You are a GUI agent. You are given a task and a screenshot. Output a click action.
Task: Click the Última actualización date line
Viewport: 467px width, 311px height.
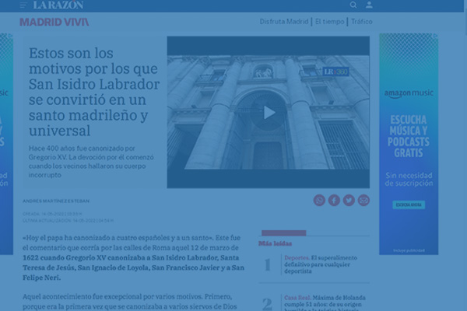pyautogui.click(x=68, y=221)
